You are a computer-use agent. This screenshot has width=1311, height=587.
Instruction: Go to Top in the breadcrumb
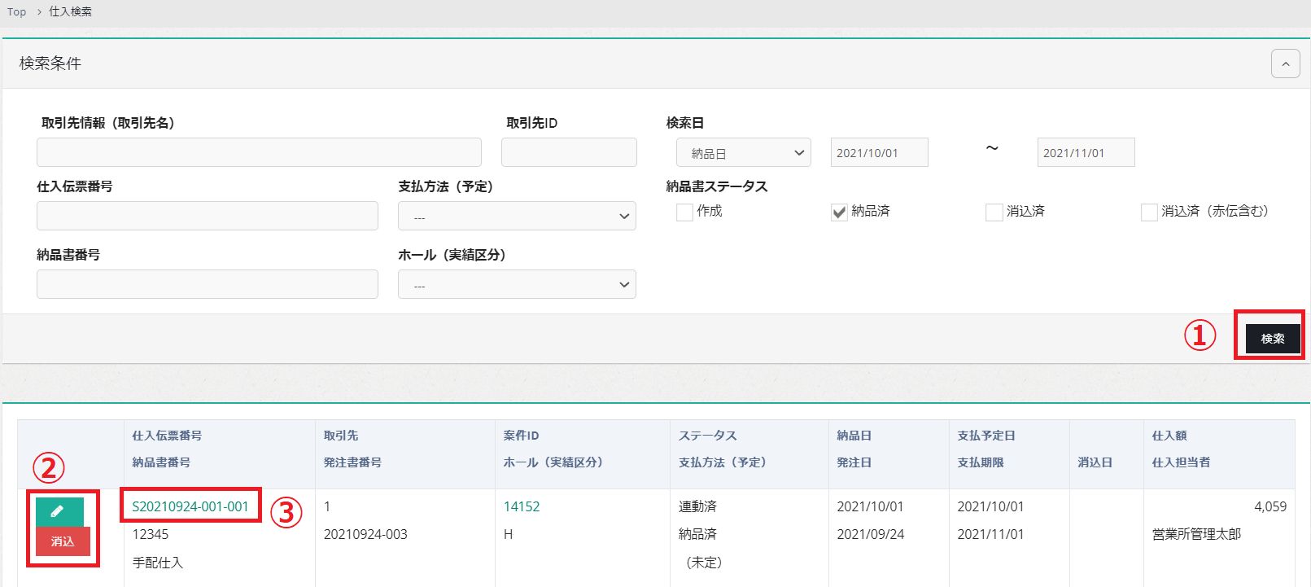[17, 12]
